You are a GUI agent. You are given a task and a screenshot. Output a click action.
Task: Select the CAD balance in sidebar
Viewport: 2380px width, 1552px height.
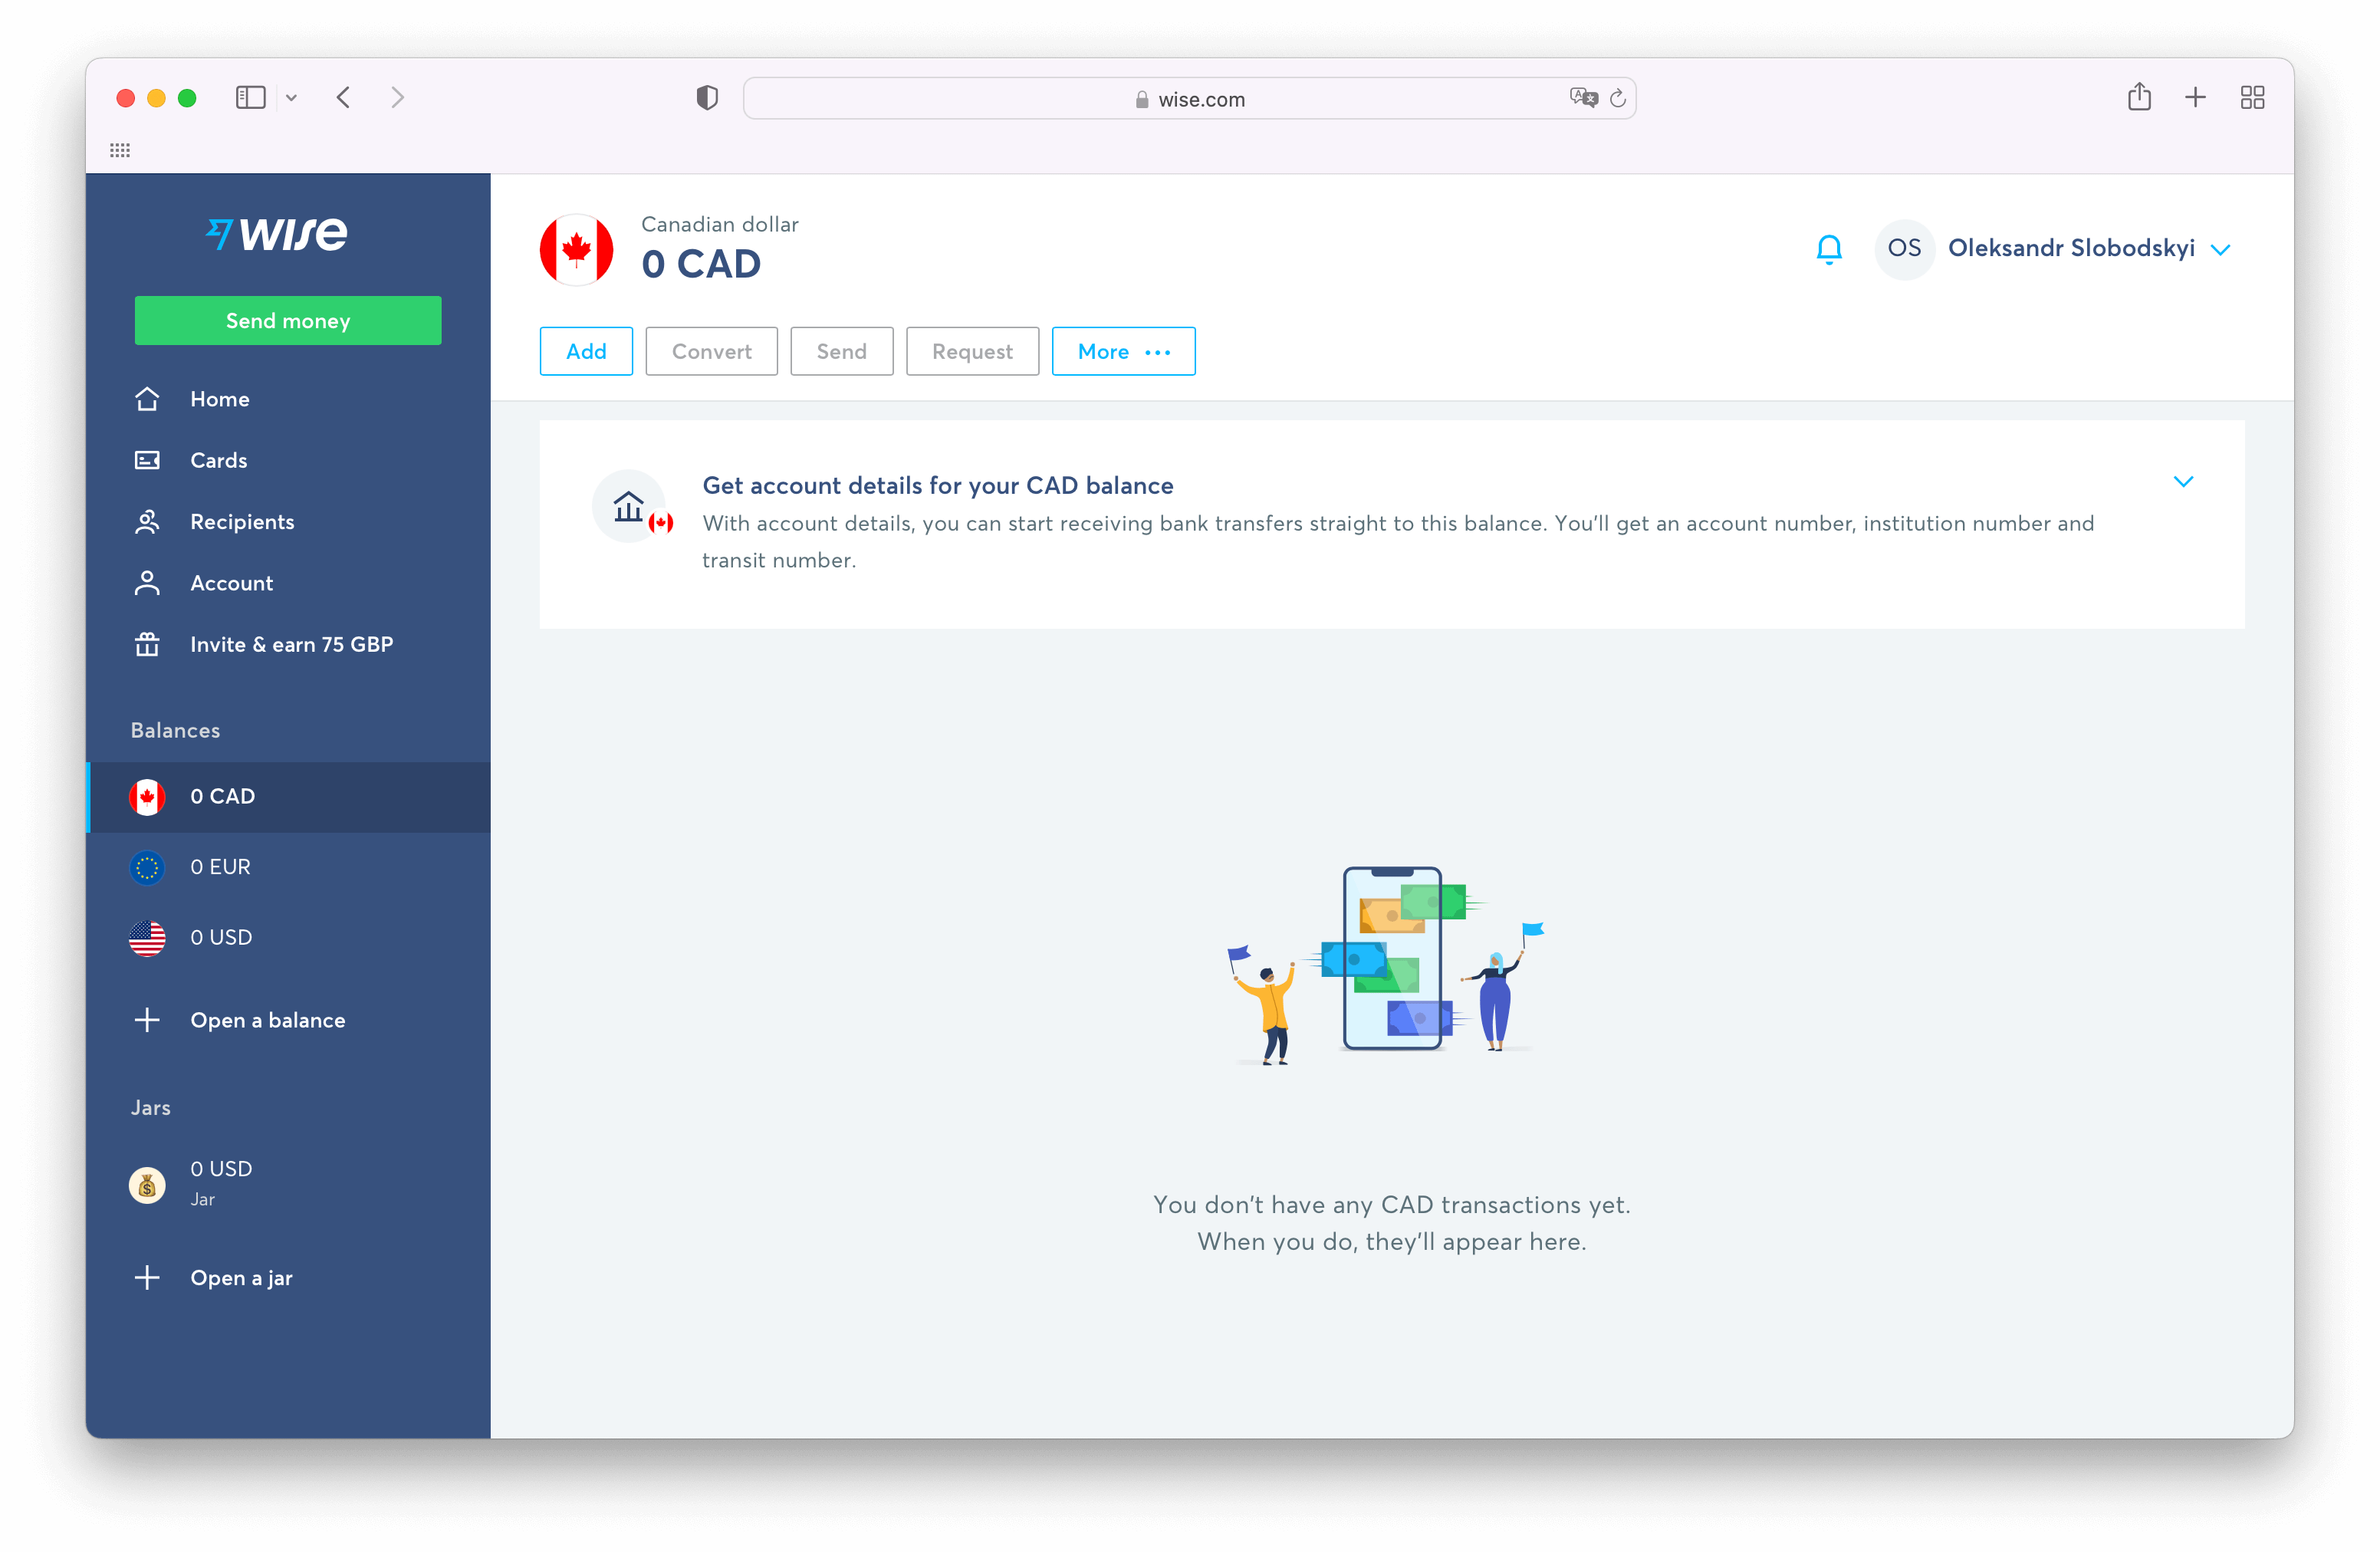click(x=288, y=796)
